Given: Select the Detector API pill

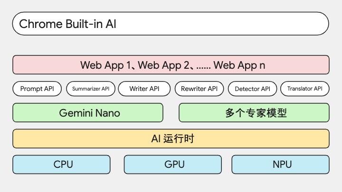Looking at the screenshot, I should coord(252,89).
